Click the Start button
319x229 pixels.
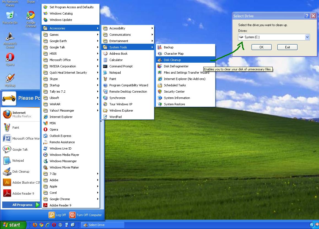coord(13,225)
